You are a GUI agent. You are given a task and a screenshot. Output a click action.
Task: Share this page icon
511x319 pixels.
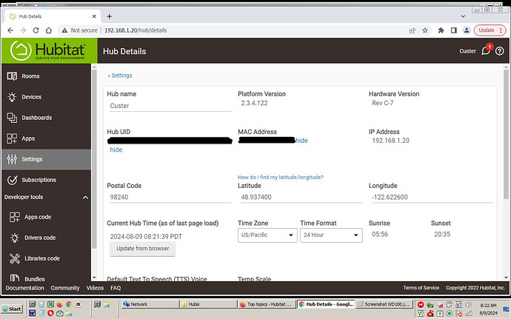(x=413, y=30)
